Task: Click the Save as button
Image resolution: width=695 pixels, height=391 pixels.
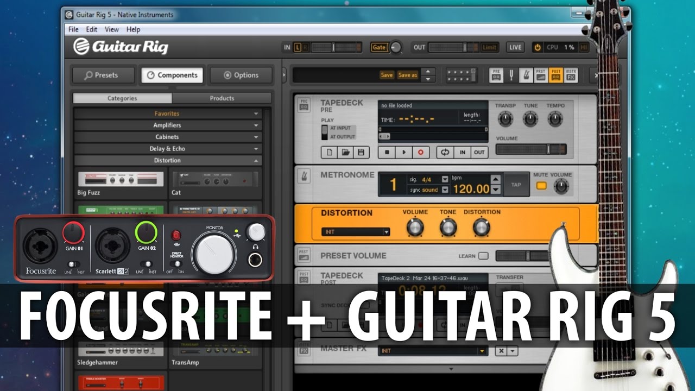Action: [408, 75]
